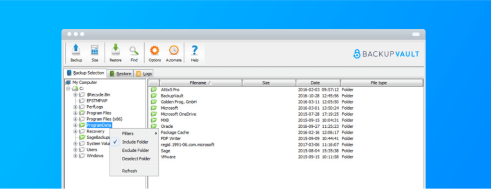
Task: Open the Filters submenu
Action: tap(134, 133)
